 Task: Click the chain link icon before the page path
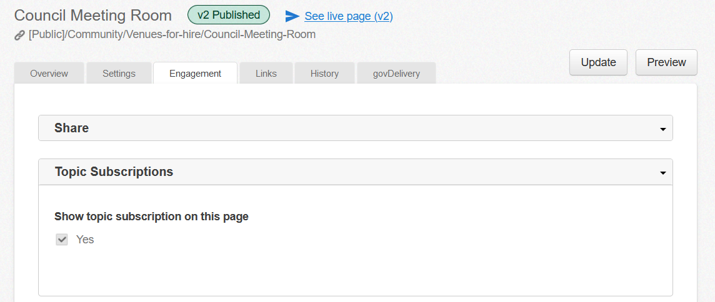pyautogui.click(x=19, y=35)
